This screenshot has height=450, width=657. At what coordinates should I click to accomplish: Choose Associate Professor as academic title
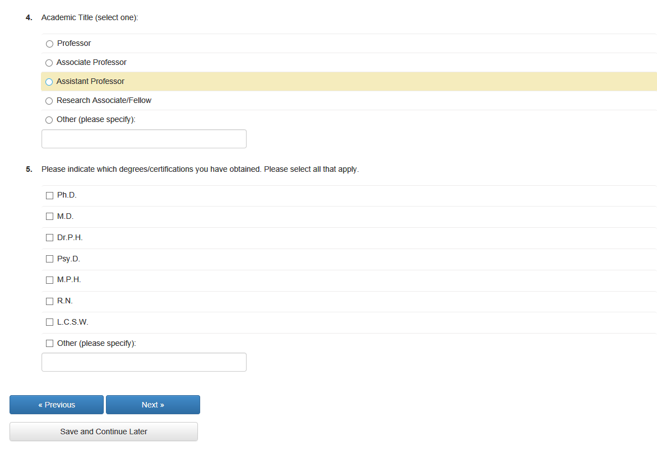tap(49, 63)
